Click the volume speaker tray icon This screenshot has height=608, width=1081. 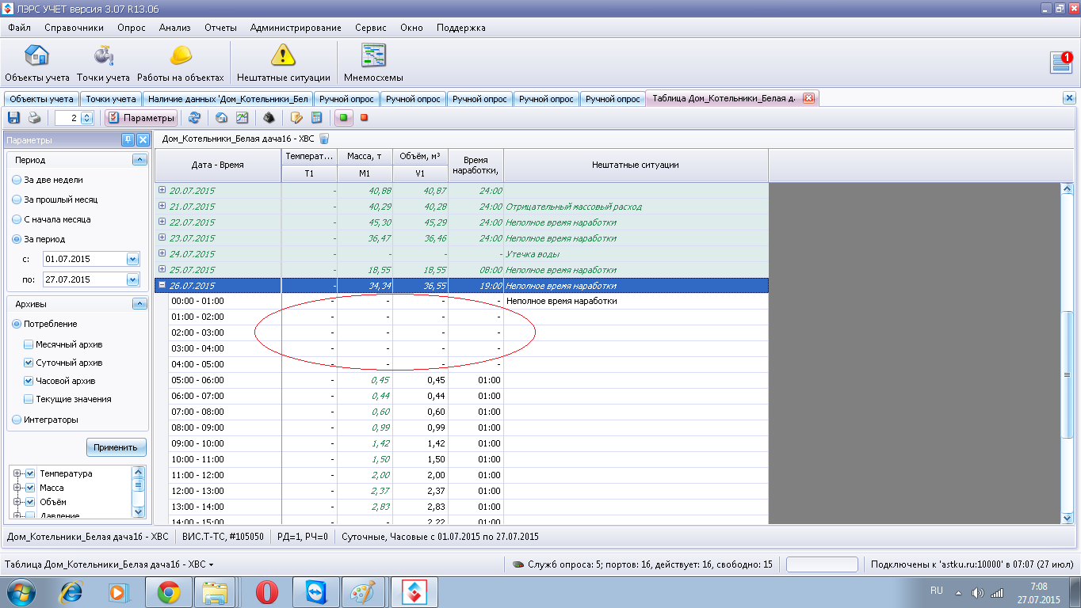tap(977, 592)
